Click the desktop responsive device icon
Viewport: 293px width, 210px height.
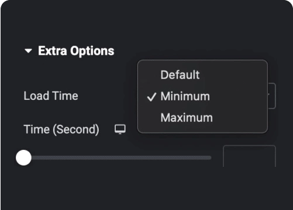[x=120, y=129]
